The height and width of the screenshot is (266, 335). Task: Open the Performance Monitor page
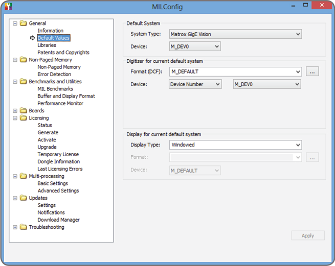click(x=60, y=103)
